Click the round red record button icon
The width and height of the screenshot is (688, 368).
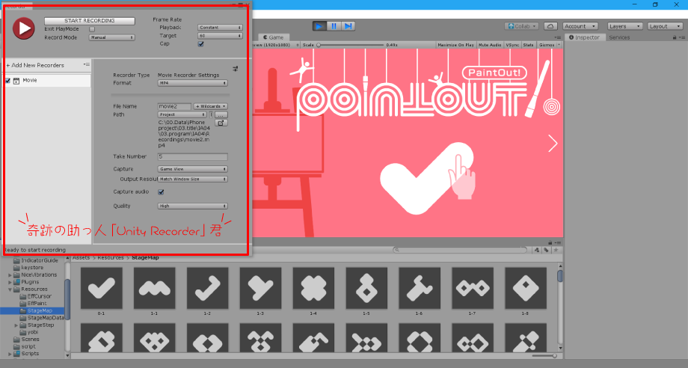pyautogui.click(x=24, y=28)
